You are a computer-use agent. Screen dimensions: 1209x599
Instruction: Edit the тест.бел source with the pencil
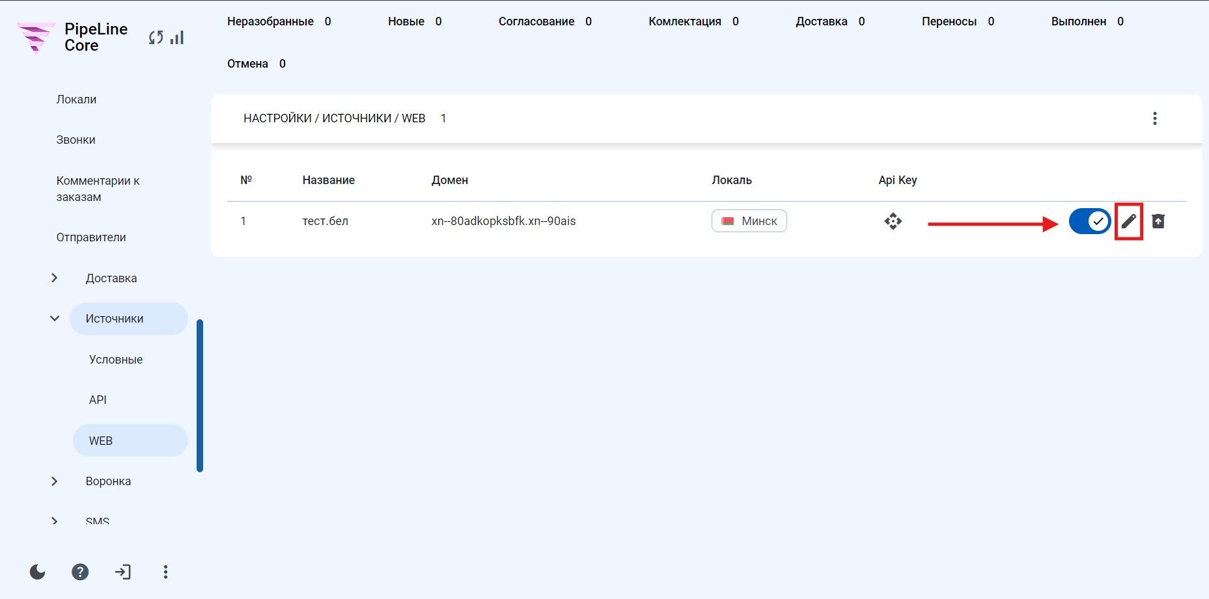(x=1128, y=221)
